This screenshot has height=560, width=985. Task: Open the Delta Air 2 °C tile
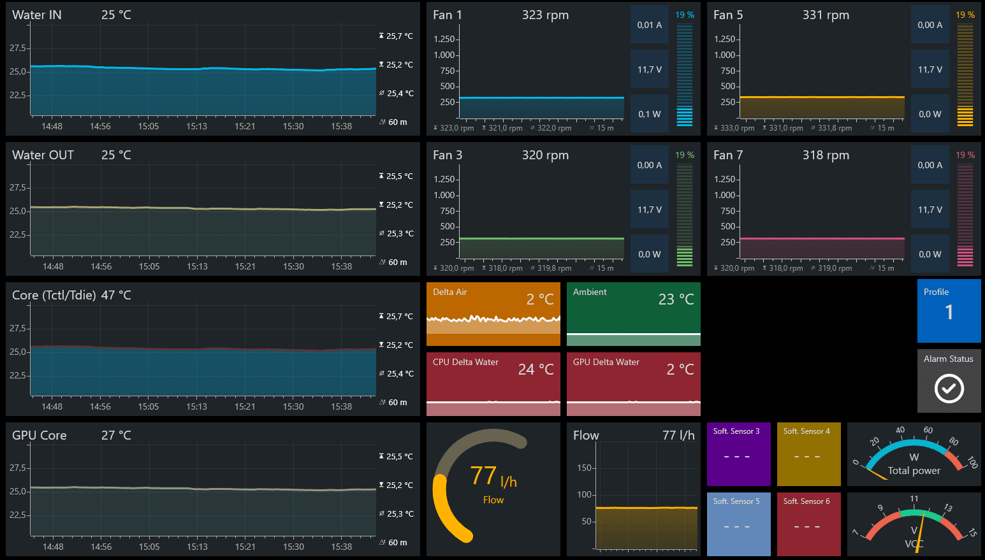coord(493,314)
